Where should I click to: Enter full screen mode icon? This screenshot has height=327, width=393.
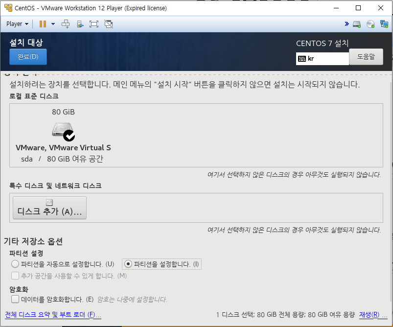[x=94, y=24]
